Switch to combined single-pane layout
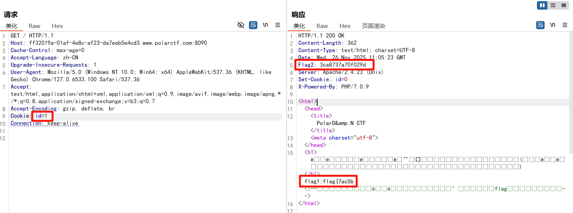573x213 pixels. pos(563,5)
